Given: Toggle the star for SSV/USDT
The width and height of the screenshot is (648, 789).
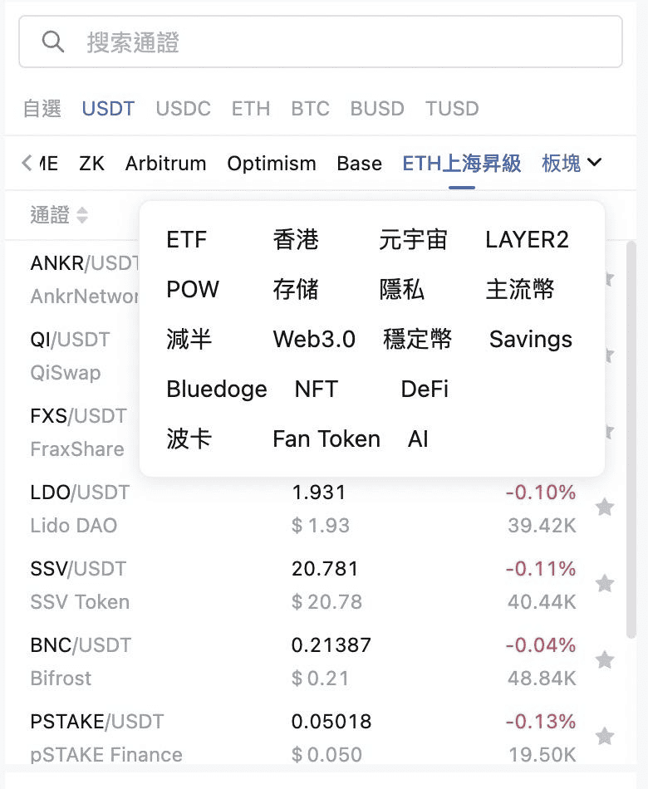Looking at the screenshot, I should click(x=605, y=584).
